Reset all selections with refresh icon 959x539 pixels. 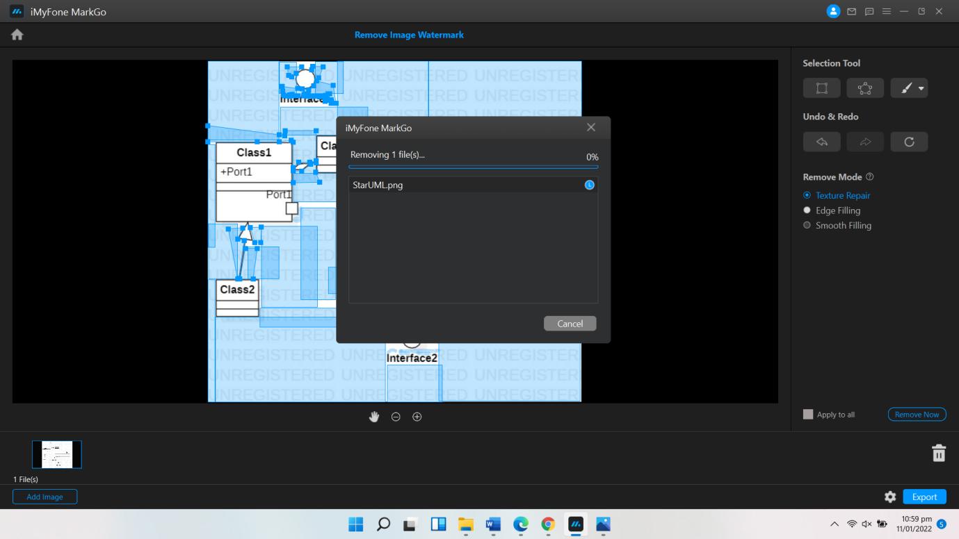click(x=909, y=142)
